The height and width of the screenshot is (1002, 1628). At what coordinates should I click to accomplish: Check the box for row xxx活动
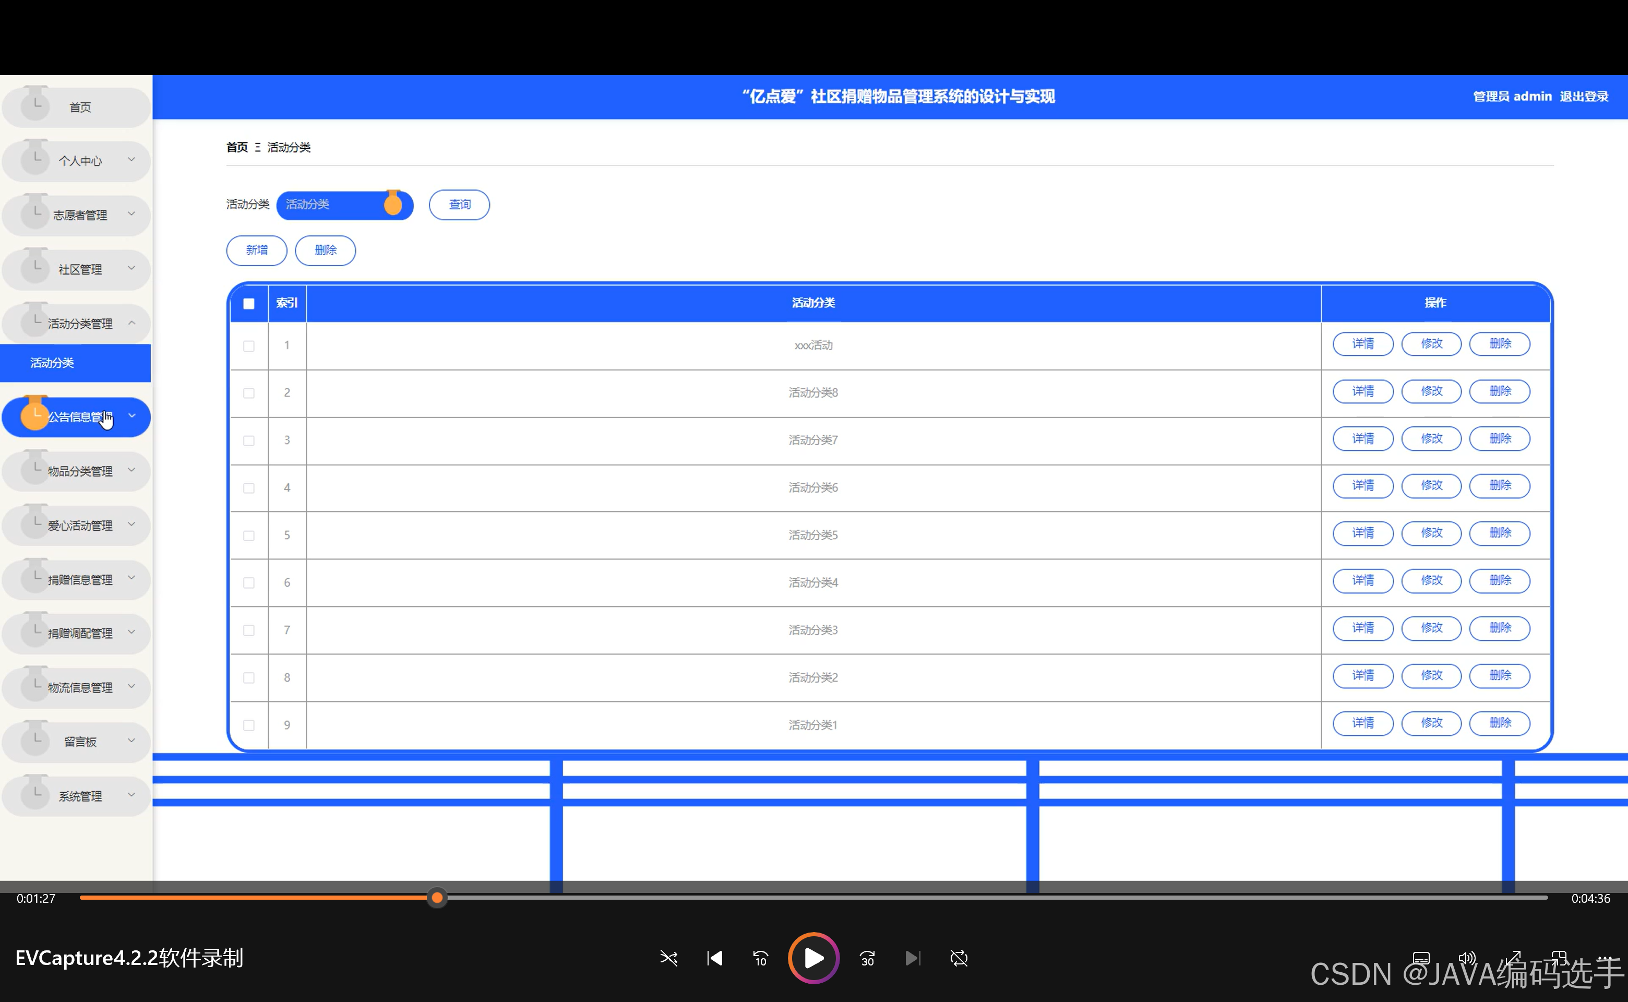(249, 346)
